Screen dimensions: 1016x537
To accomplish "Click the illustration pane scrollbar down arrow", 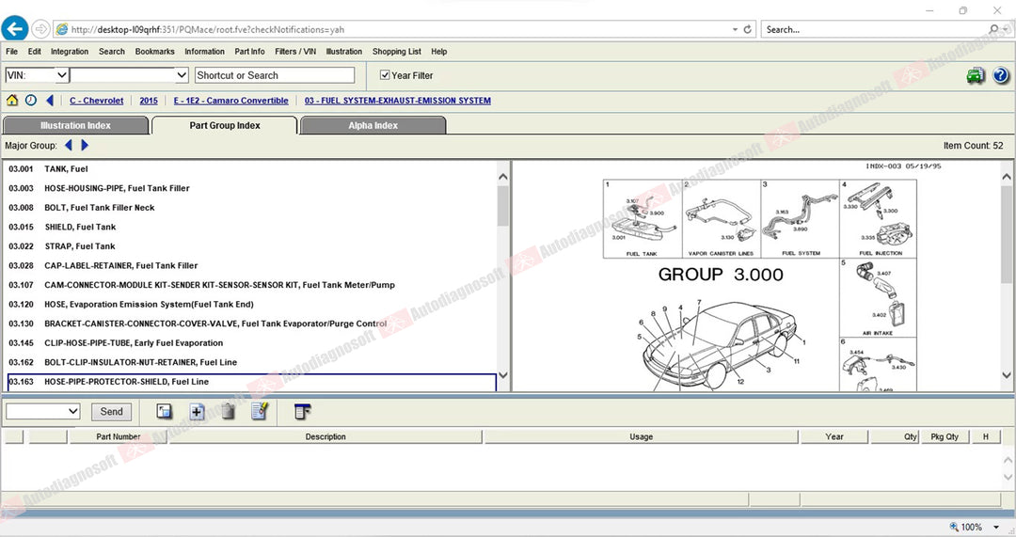I will tap(1007, 375).
